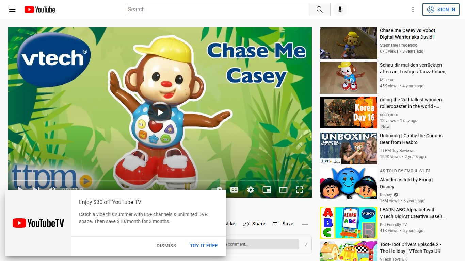The height and width of the screenshot is (261, 465).
Task: Open more actions ellipsis below video
Action: pyautogui.click(x=305, y=224)
